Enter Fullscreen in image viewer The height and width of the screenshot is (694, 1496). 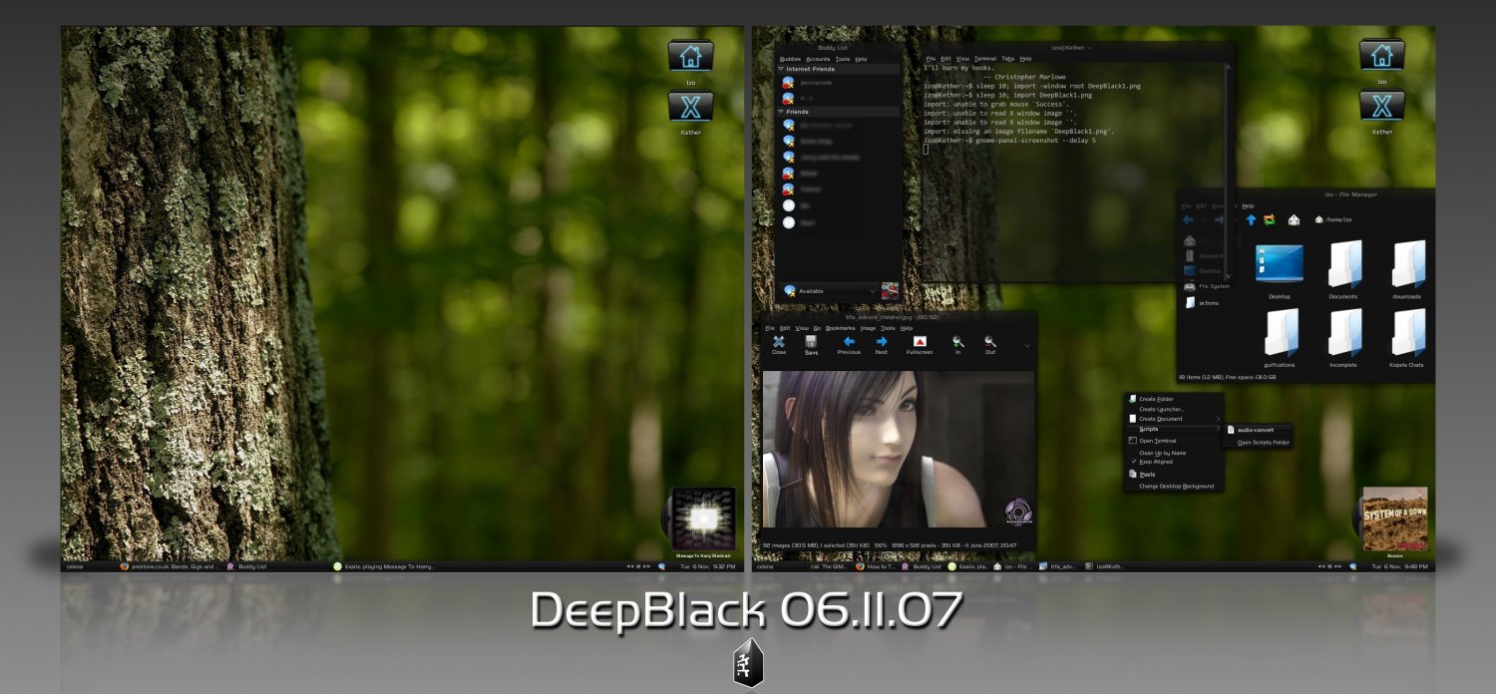pyautogui.click(x=920, y=344)
